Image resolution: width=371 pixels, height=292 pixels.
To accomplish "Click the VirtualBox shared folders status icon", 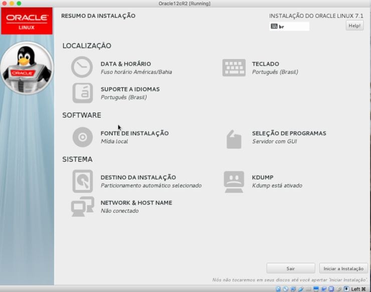I will (x=308, y=289).
